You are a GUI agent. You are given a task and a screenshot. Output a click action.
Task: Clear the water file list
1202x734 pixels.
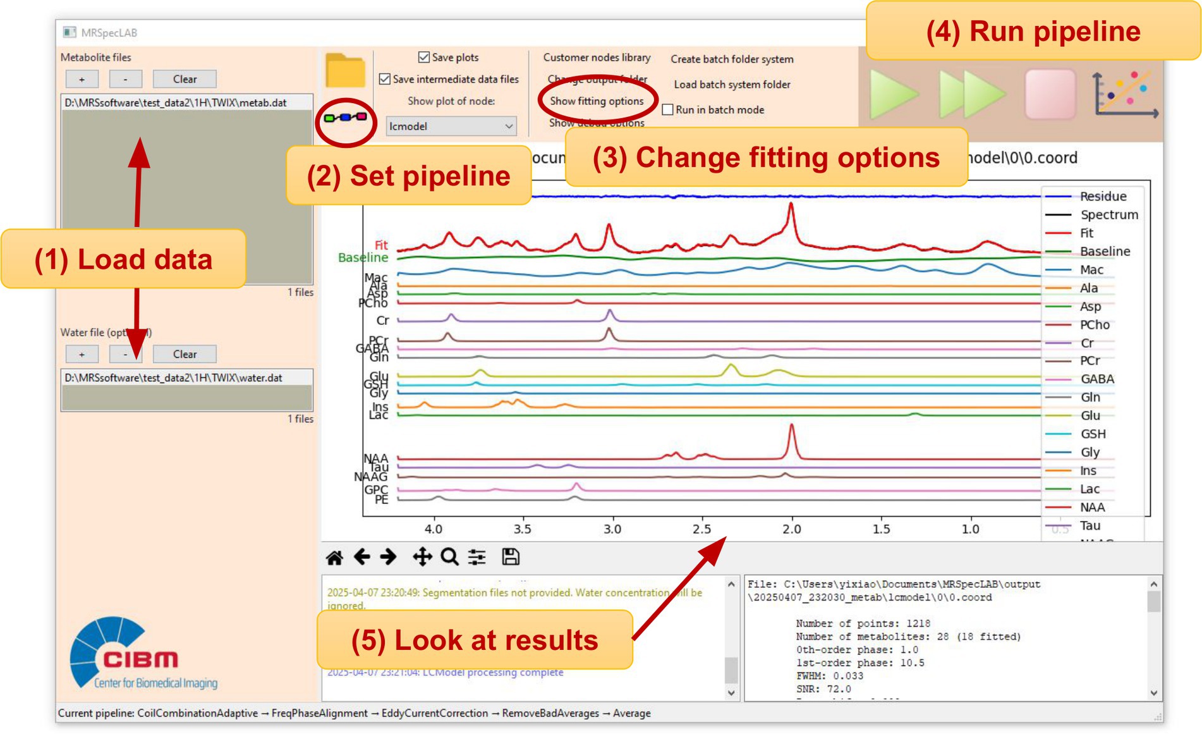click(185, 354)
